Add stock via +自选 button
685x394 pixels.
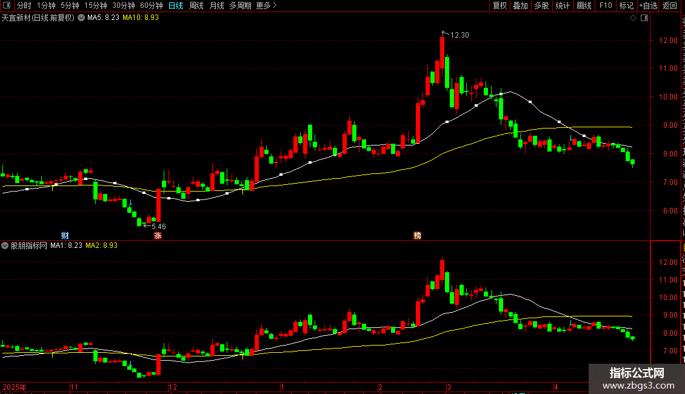(x=648, y=5)
